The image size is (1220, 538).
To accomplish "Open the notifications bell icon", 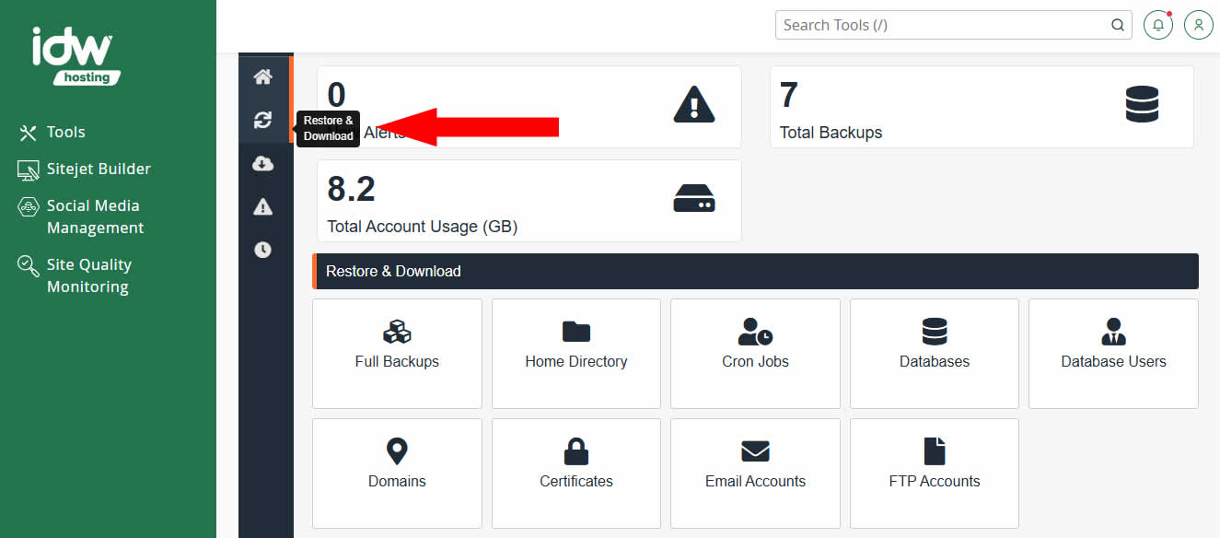I will pyautogui.click(x=1158, y=25).
